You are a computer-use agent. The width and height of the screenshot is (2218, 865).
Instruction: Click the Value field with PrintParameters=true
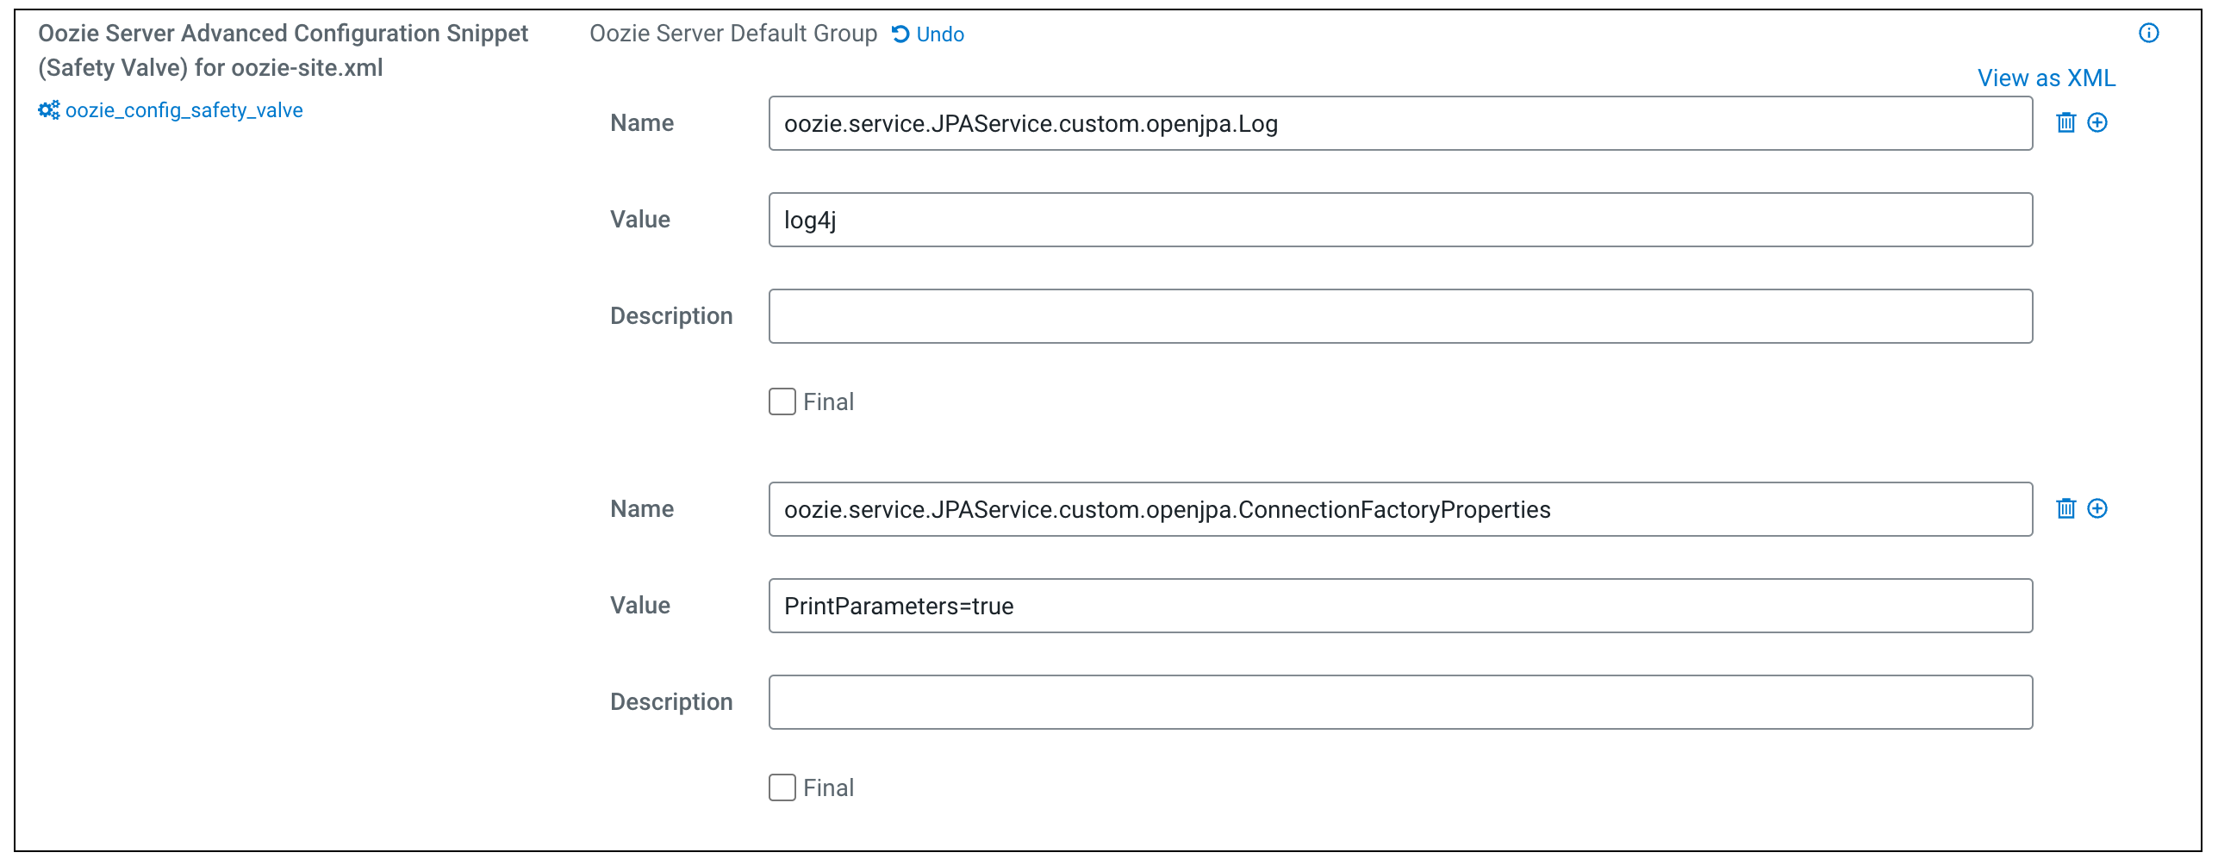1400,606
